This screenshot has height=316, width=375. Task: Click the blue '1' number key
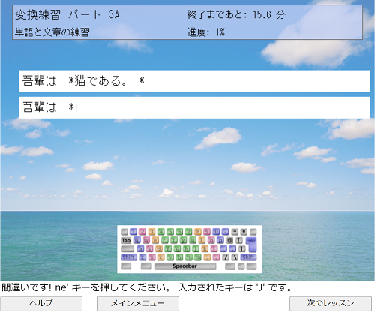133,232
